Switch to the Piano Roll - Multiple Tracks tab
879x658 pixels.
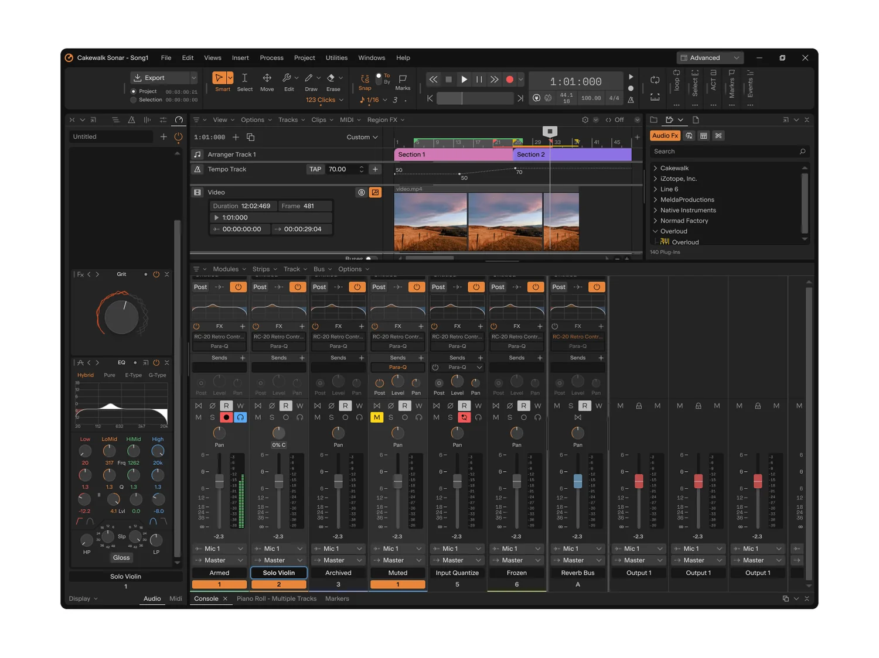(277, 598)
